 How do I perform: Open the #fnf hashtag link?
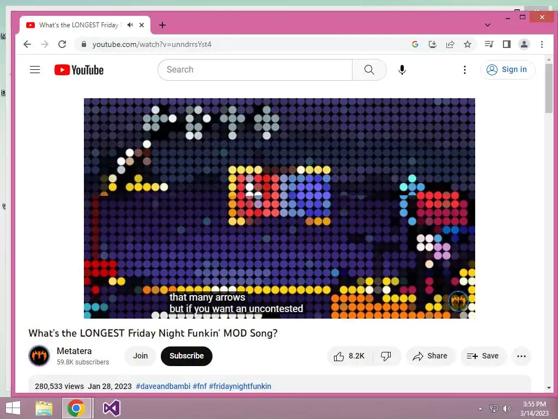pos(199,386)
